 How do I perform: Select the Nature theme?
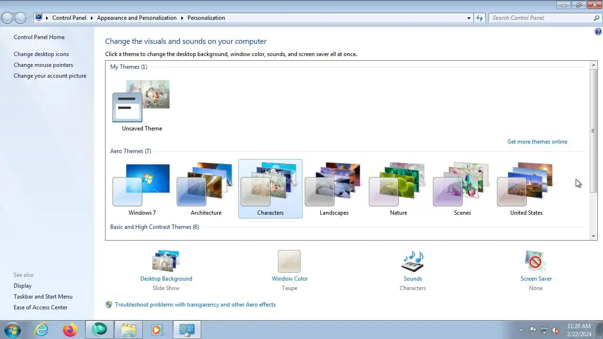398,189
